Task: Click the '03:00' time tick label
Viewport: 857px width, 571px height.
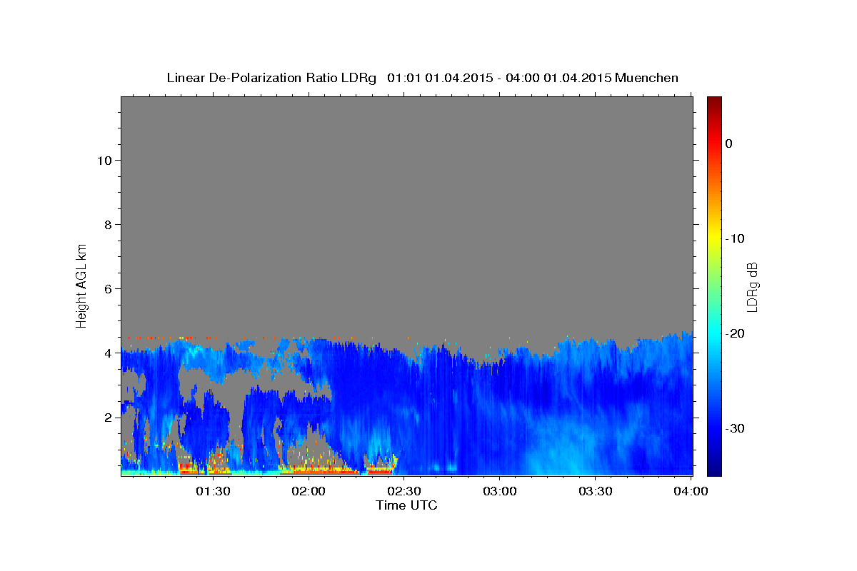Action: point(500,491)
